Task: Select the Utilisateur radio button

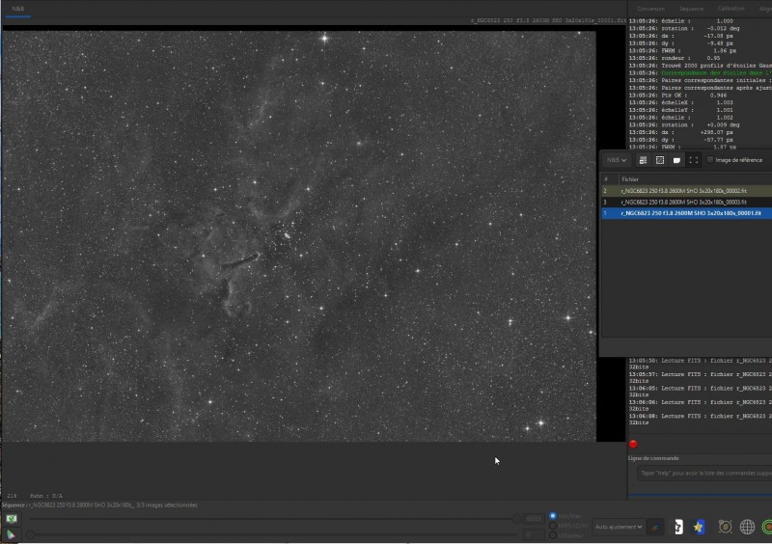Action: pos(553,535)
